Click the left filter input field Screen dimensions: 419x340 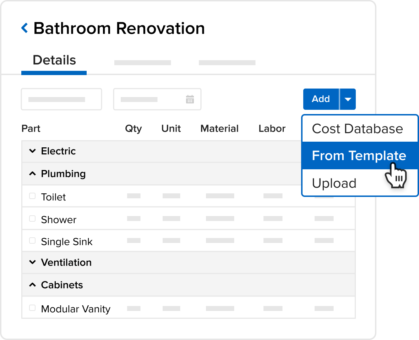61,99
